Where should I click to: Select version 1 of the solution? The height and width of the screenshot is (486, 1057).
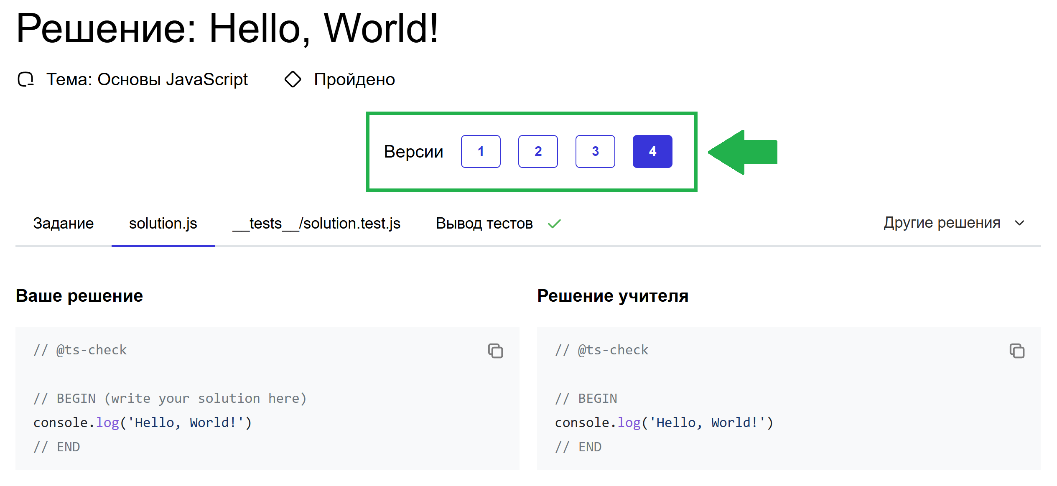click(x=480, y=151)
